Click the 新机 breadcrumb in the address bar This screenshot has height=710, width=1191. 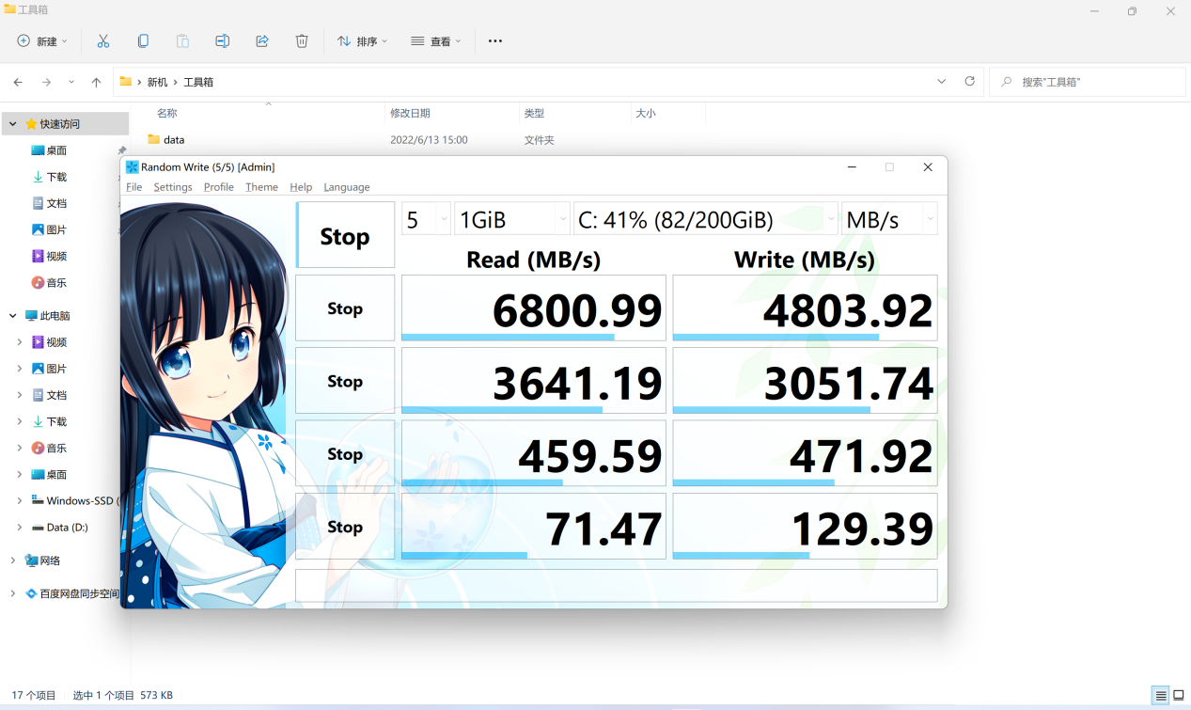pyautogui.click(x=158, y=82)
